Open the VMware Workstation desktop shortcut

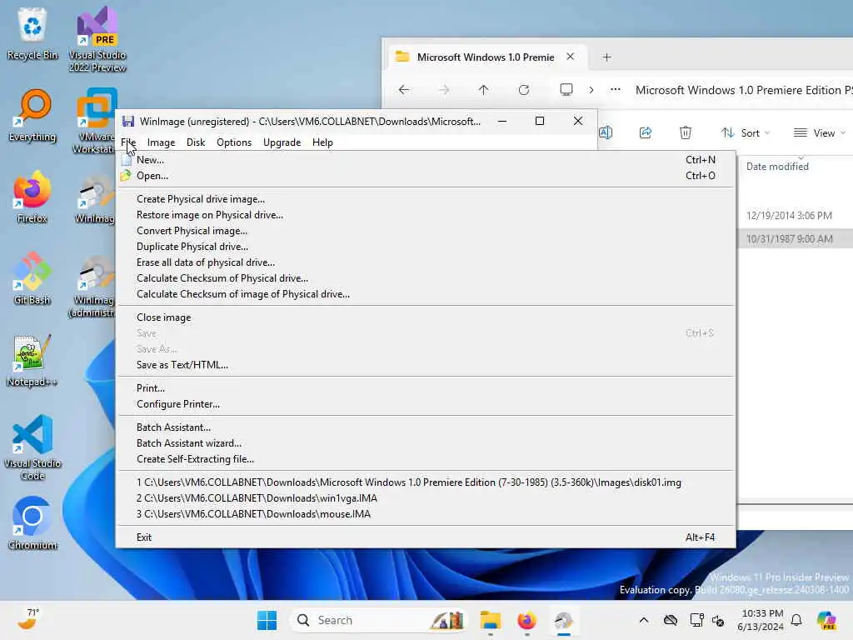93,121
